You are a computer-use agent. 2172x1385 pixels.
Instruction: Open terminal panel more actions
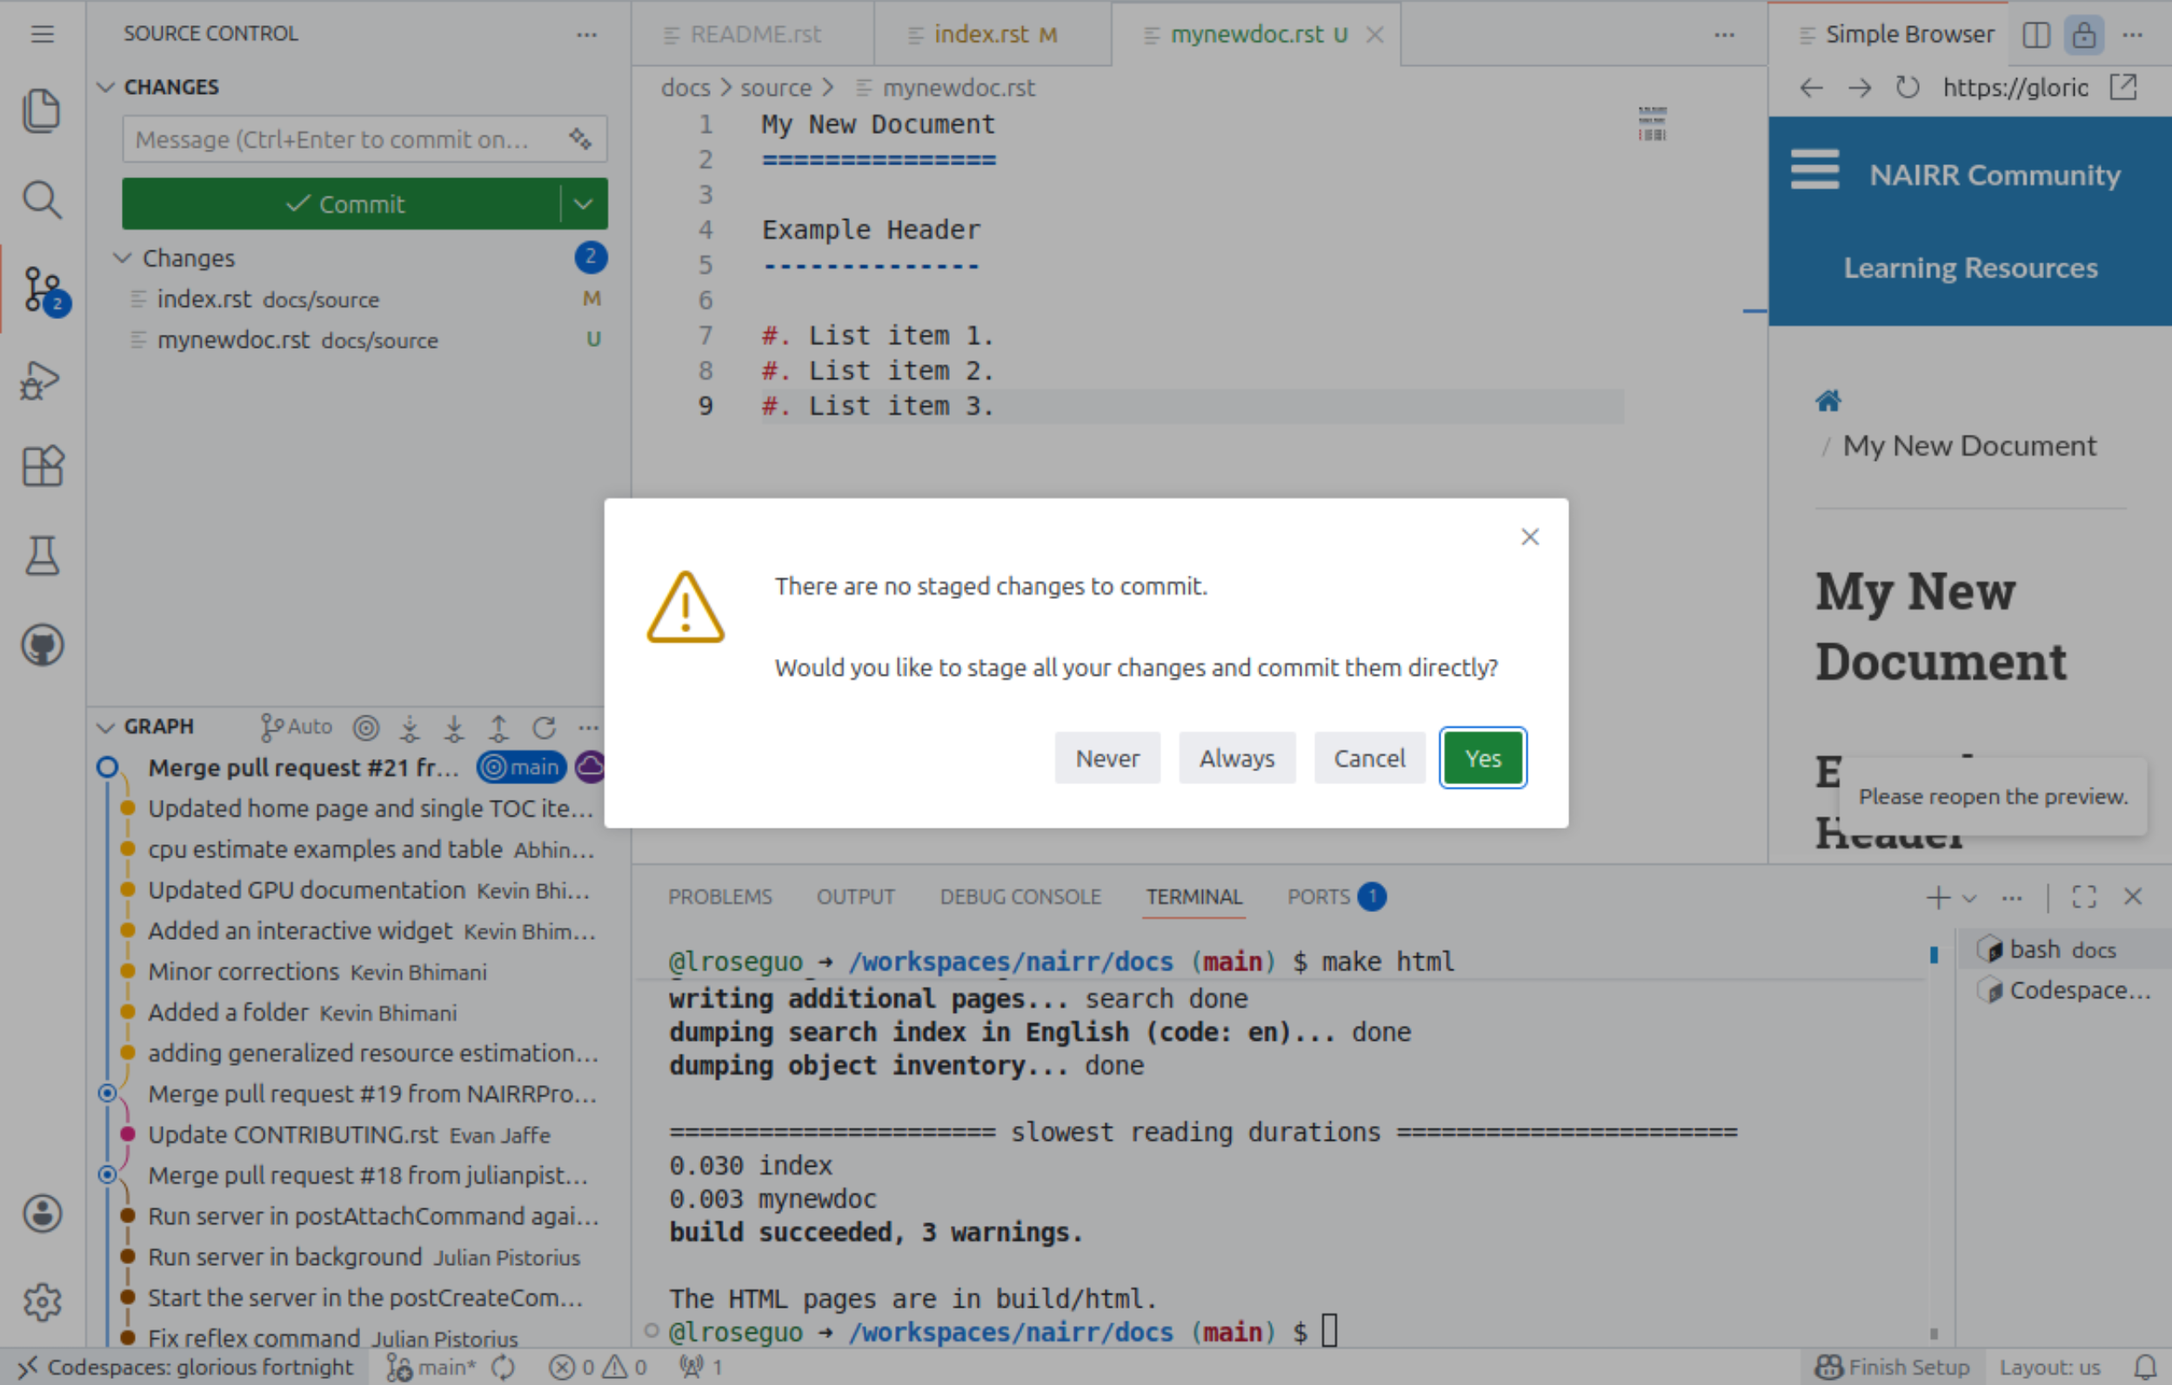tap(2011, 896)
